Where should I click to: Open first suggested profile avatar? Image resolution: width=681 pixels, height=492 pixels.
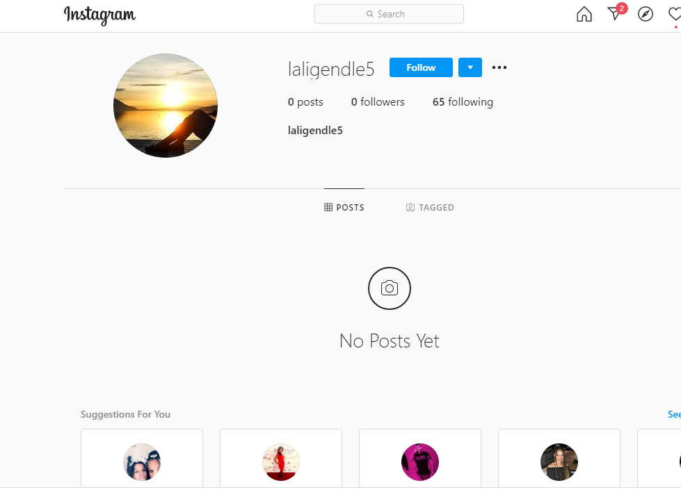tap(142, 462)
